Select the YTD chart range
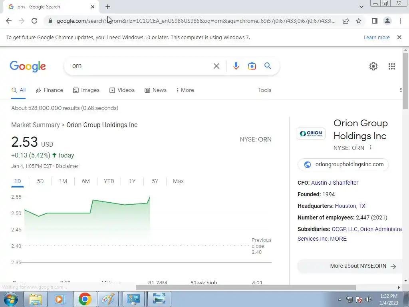Screen dimensions: 409x307 (x=109, y=181)
